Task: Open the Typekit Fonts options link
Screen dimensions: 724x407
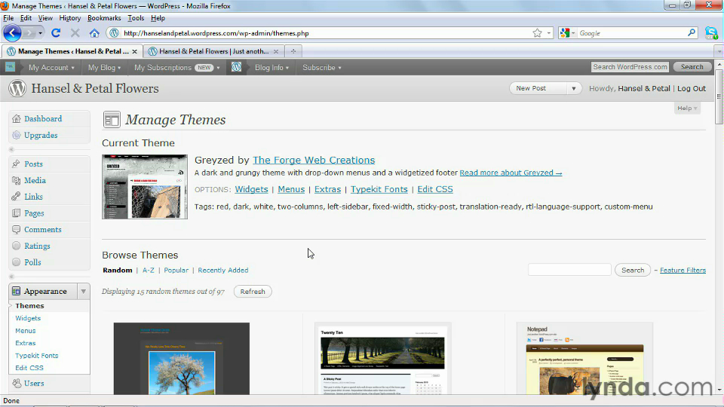Action: [379, 189]
